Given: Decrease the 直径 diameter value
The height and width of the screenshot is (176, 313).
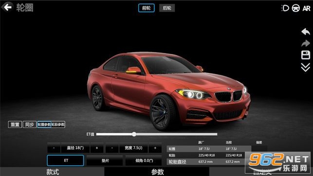Looking at the screenshot, I should [54, 148].
